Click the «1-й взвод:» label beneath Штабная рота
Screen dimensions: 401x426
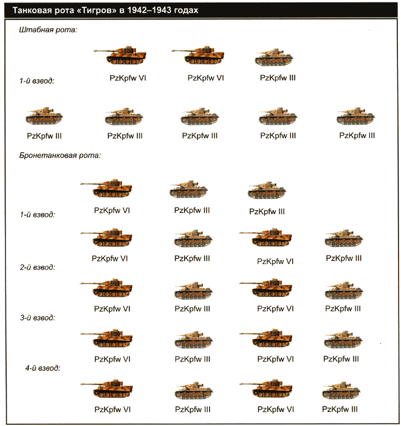[37, 81]
